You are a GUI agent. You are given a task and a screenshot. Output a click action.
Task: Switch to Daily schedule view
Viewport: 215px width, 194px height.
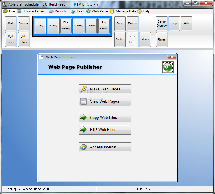(41, 26)
